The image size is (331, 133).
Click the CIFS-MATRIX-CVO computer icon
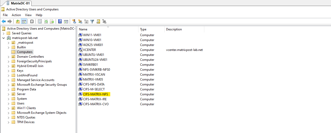coord(80,104)
